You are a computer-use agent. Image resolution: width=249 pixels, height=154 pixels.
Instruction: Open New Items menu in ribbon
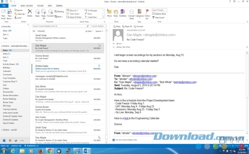point(9,14)
